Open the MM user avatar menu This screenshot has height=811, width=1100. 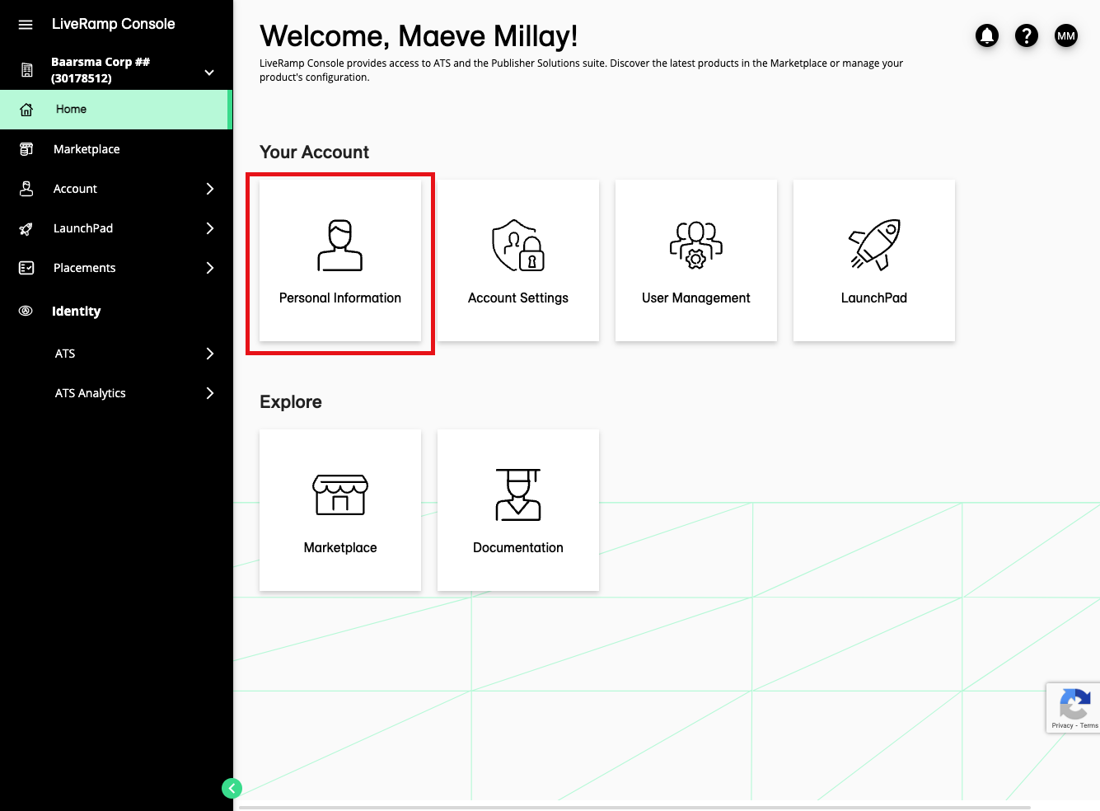pyautogui.click(x=1066, y=35)
